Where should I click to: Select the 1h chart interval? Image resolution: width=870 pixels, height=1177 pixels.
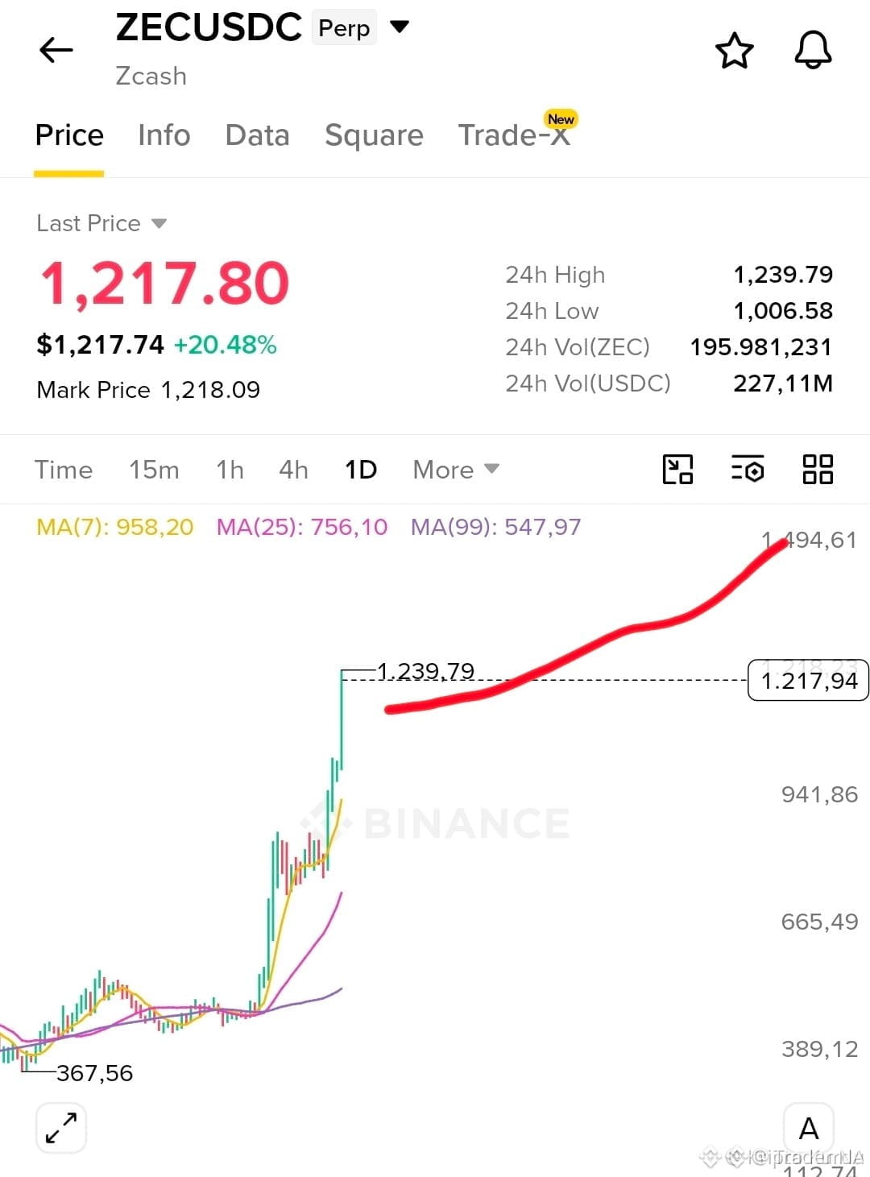point(230,470)
